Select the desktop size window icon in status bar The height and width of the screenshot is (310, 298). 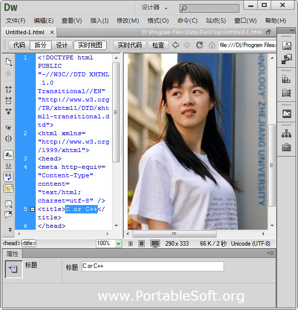pyautogui.click(x=155, y=244)
